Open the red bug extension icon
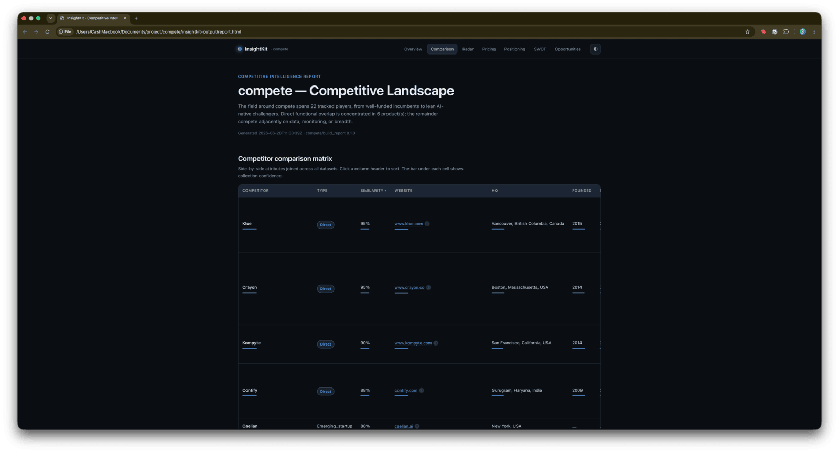 click(763, 32)
